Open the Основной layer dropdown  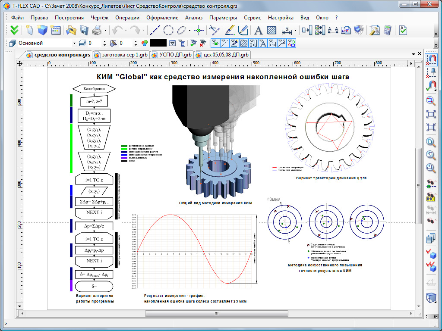[74, 44]
